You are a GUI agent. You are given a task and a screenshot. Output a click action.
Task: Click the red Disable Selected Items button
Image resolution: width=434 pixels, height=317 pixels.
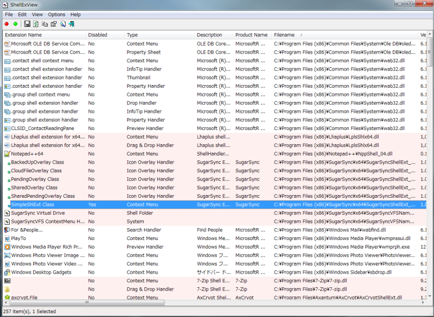click(7, 24)
